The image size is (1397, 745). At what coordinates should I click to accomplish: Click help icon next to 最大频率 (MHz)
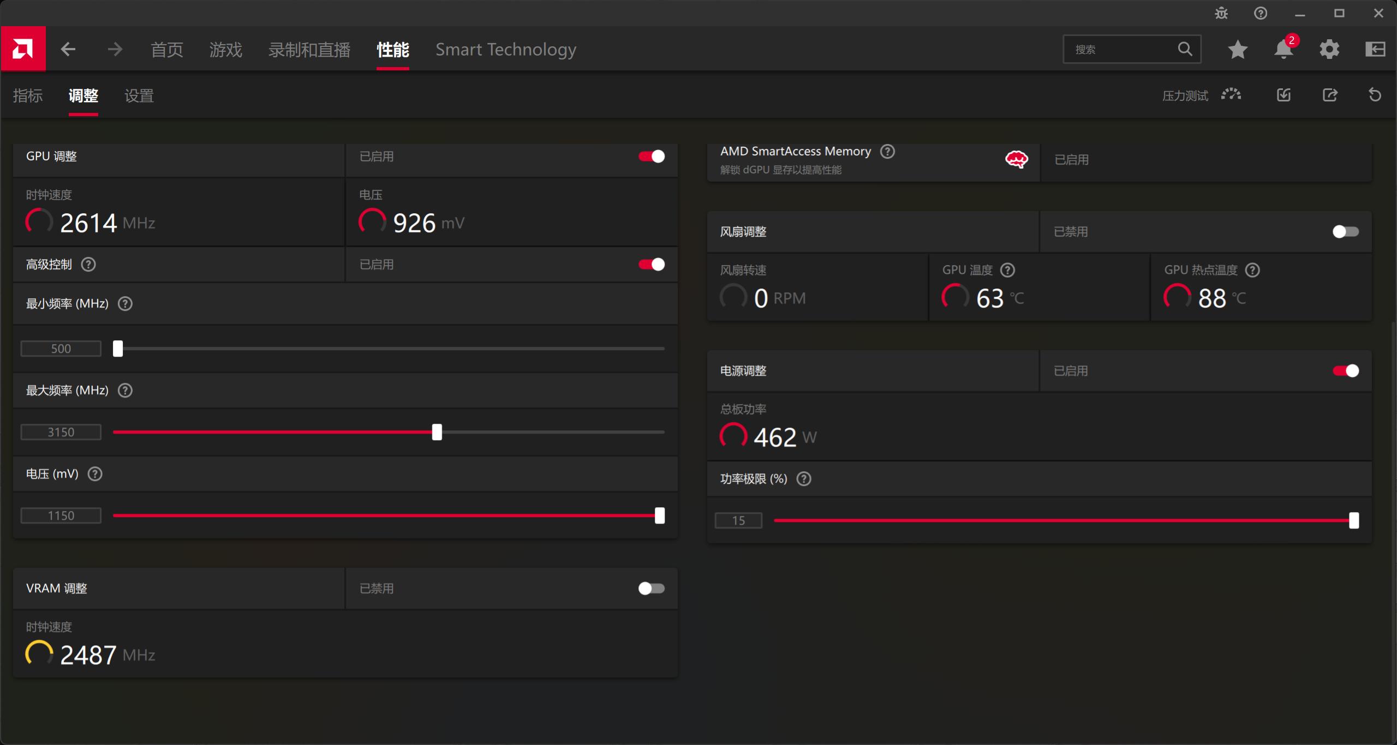(x=125, y=390)
